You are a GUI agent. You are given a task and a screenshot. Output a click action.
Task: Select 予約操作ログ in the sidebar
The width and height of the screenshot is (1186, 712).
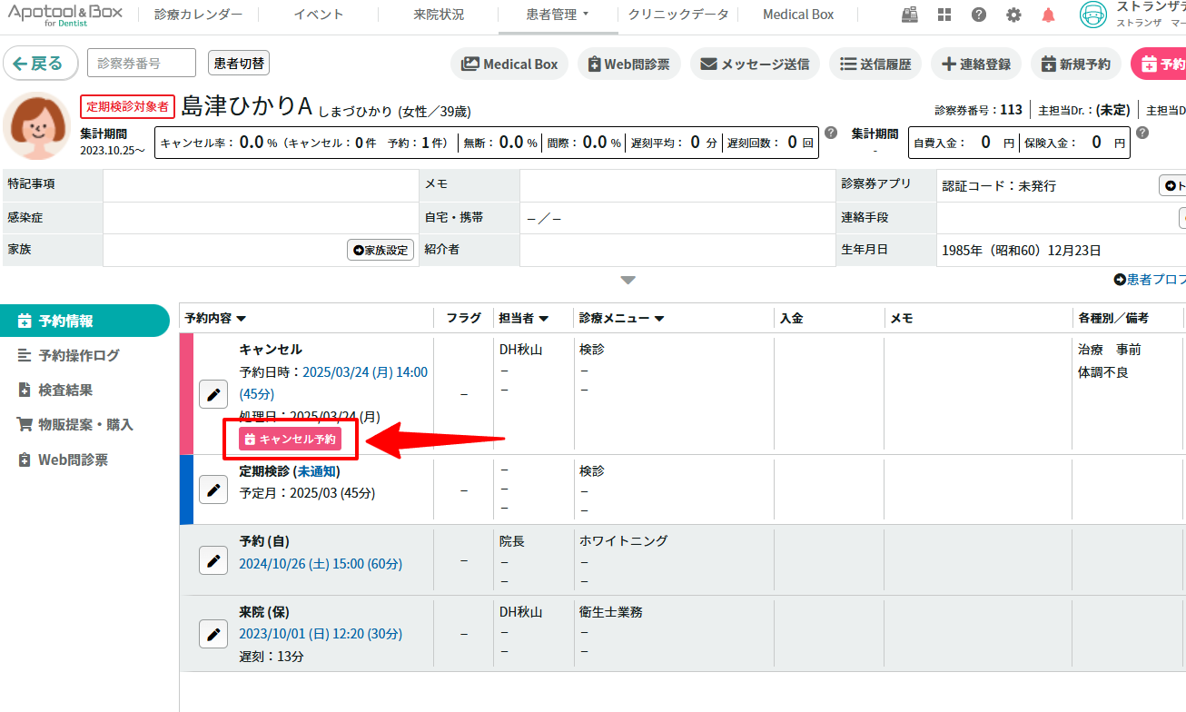pyautogui.click(x=78, y=355)
